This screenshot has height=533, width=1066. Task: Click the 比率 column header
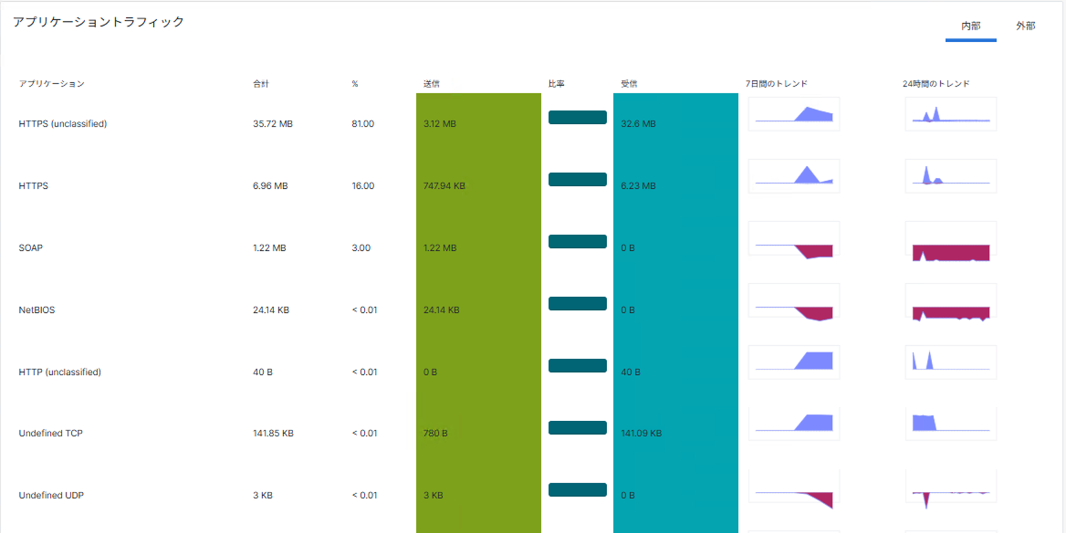556,84
